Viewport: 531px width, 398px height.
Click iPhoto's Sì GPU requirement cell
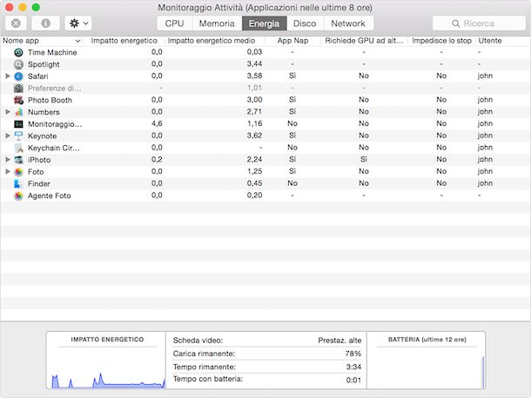[x=364, y=159]
